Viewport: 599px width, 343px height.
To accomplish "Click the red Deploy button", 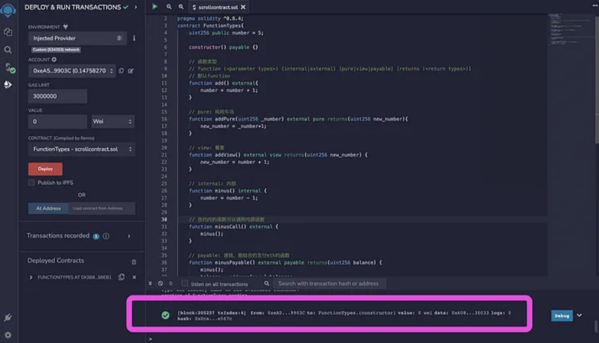I will click(45, 169).
